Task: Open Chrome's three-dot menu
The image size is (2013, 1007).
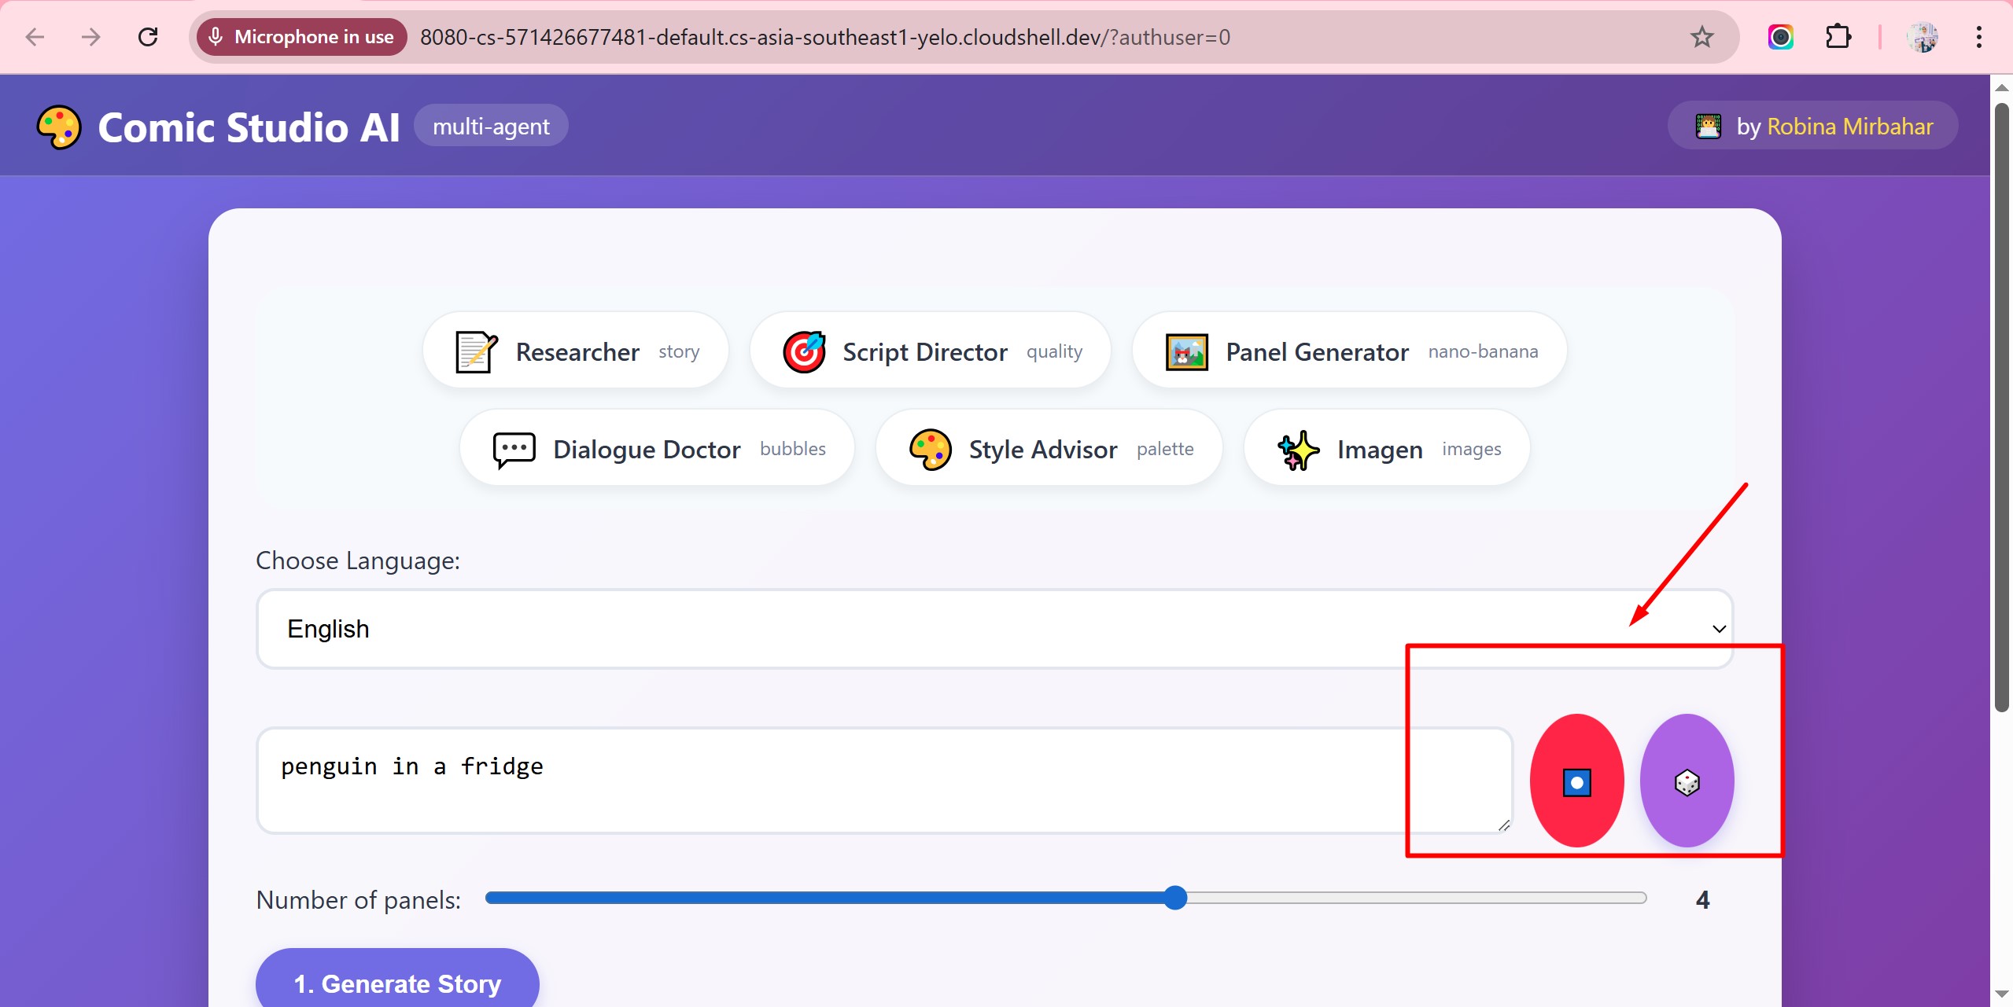Action: click(x=1978, y=37)
